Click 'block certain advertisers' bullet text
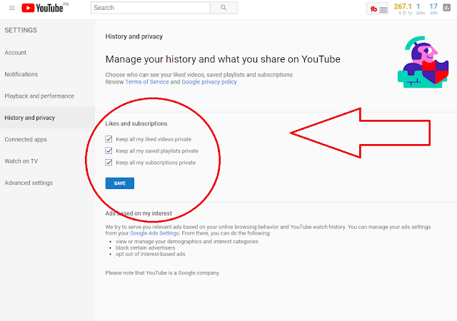This screenshot has width=457, height=321. [x=146, y=248]
